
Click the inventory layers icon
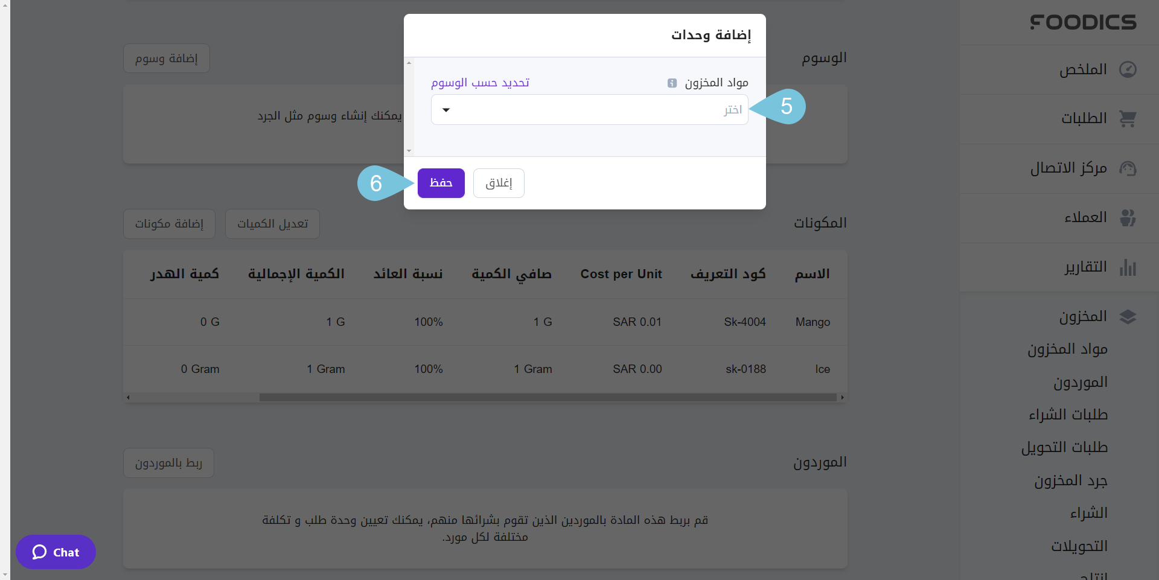(1128, 317)
